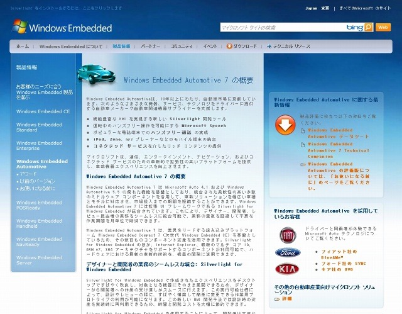Click arrow icon beside 評価版 link
This screenshot has width=402, height=314.
coord(303,165)
